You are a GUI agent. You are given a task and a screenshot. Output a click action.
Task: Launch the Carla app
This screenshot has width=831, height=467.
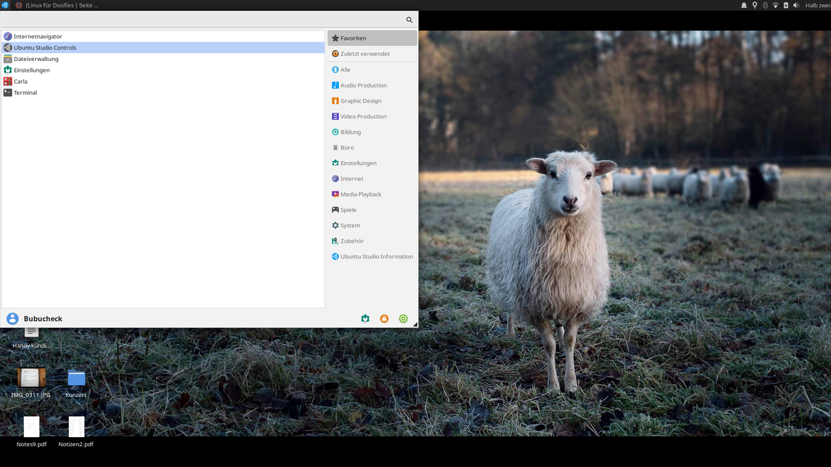point(163,81)
